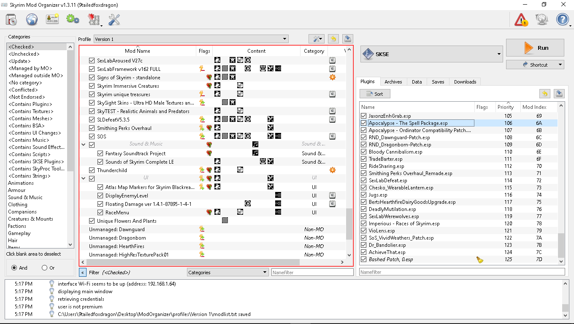
Task: Select the <Unchecked> category filter
Action: 24,54
